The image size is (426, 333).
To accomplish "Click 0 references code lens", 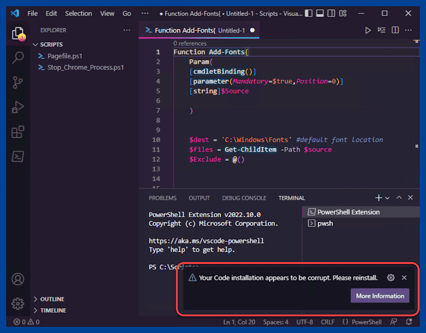I will pyautogui.click(x=190, y=44).
